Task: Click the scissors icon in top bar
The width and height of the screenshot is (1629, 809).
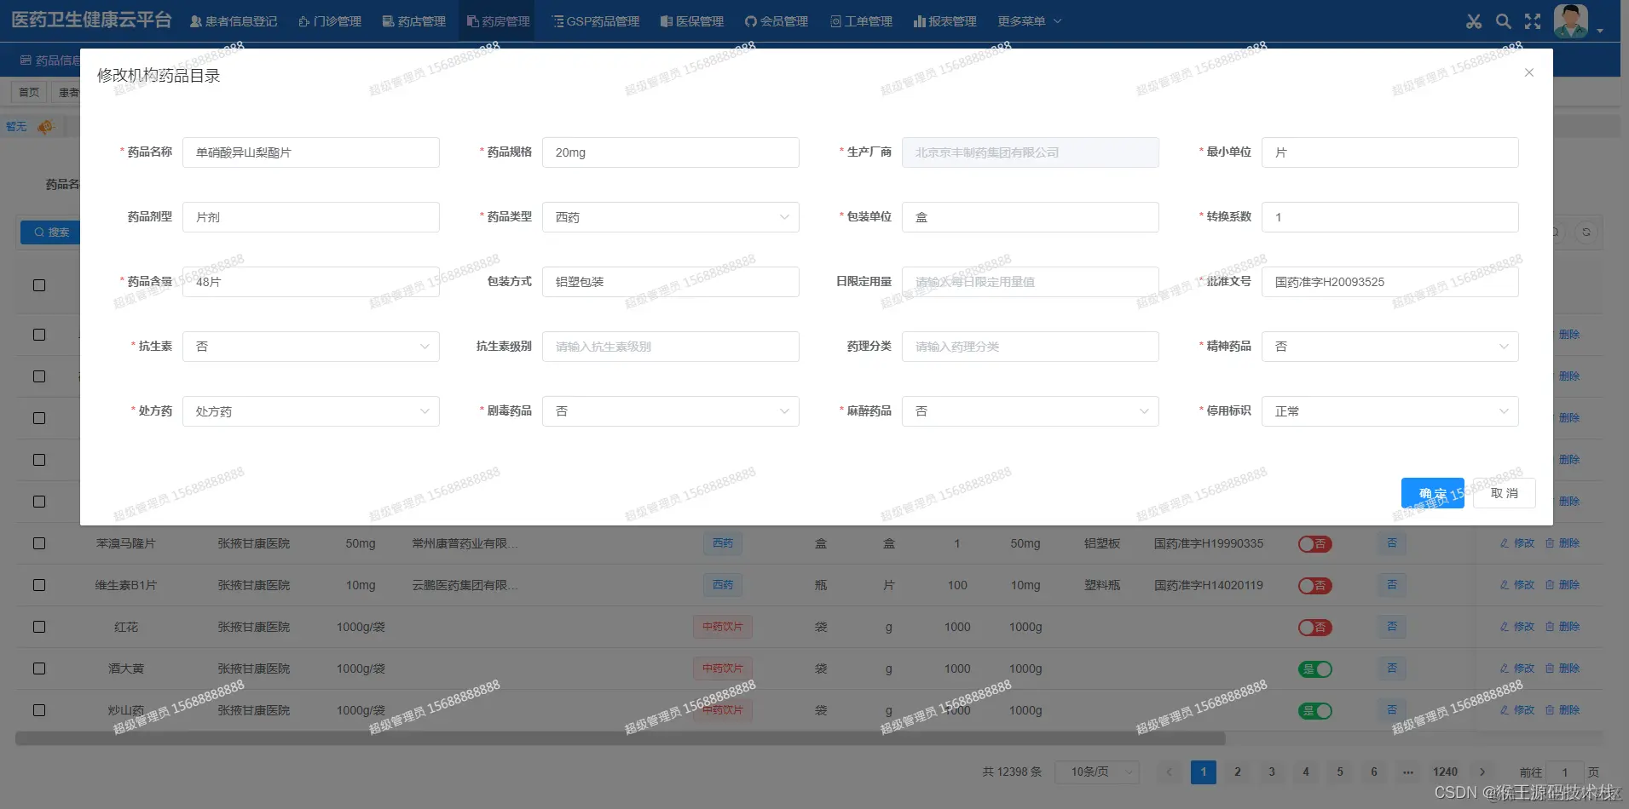Action: tap(1474, 21)
